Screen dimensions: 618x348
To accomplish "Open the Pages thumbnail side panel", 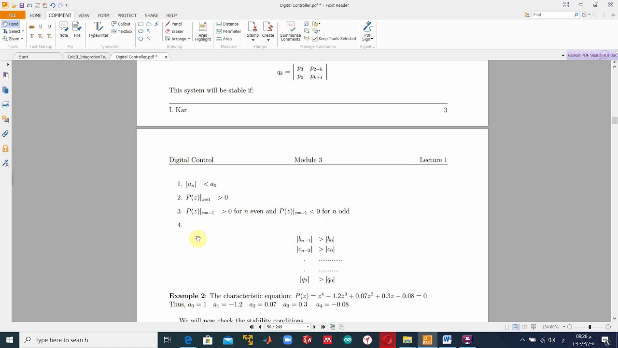I will [6, 90].
